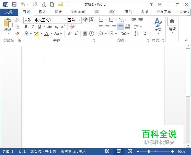Click the Grow Font icon
This screenshot has height=155, width=191.
(x=70, y=34)
